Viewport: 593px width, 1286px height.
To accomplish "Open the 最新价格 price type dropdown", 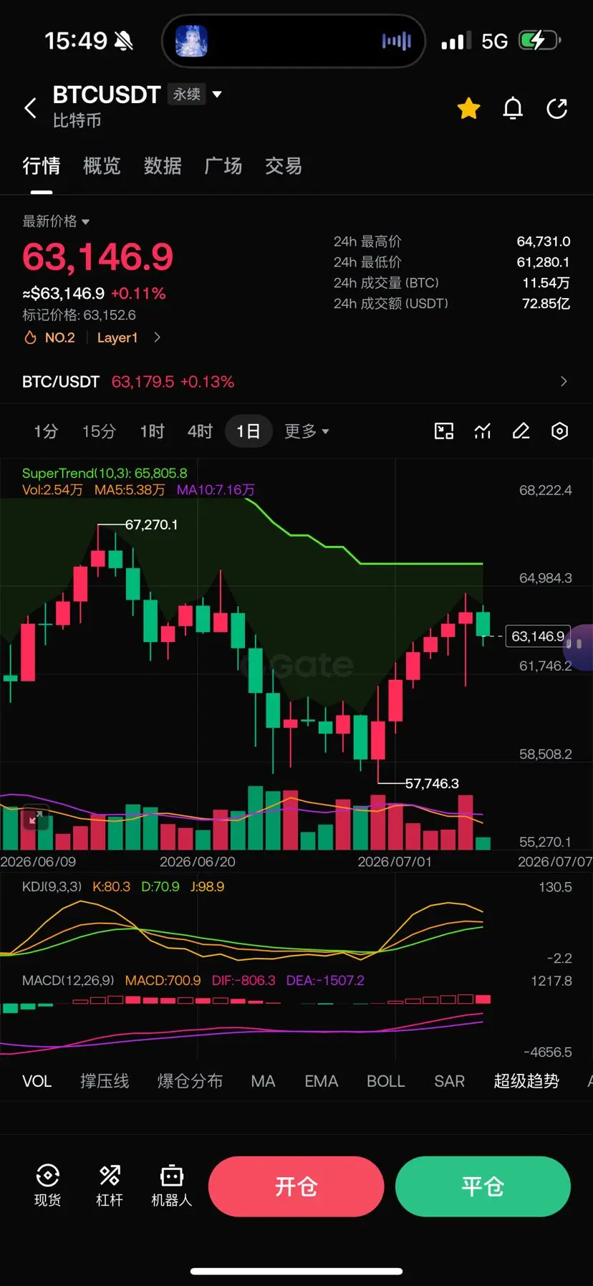I will [x=56, y=221].
